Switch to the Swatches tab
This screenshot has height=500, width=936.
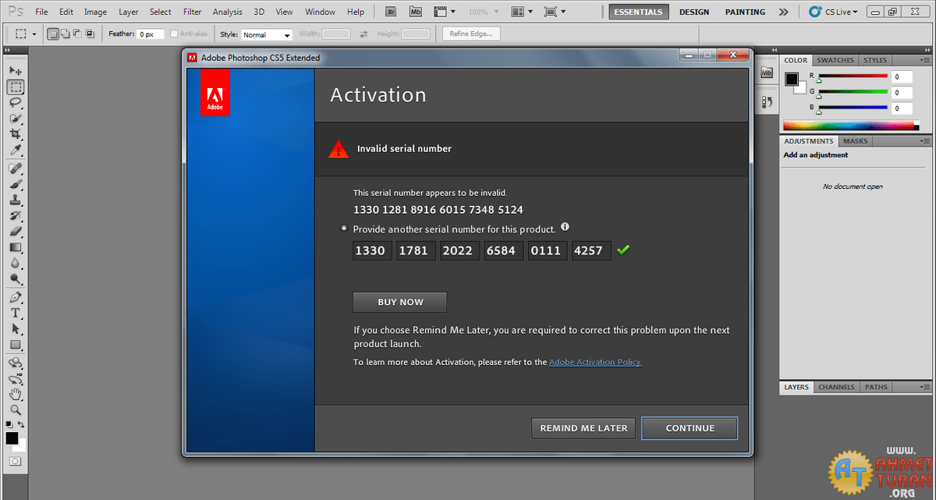[835, 60]
